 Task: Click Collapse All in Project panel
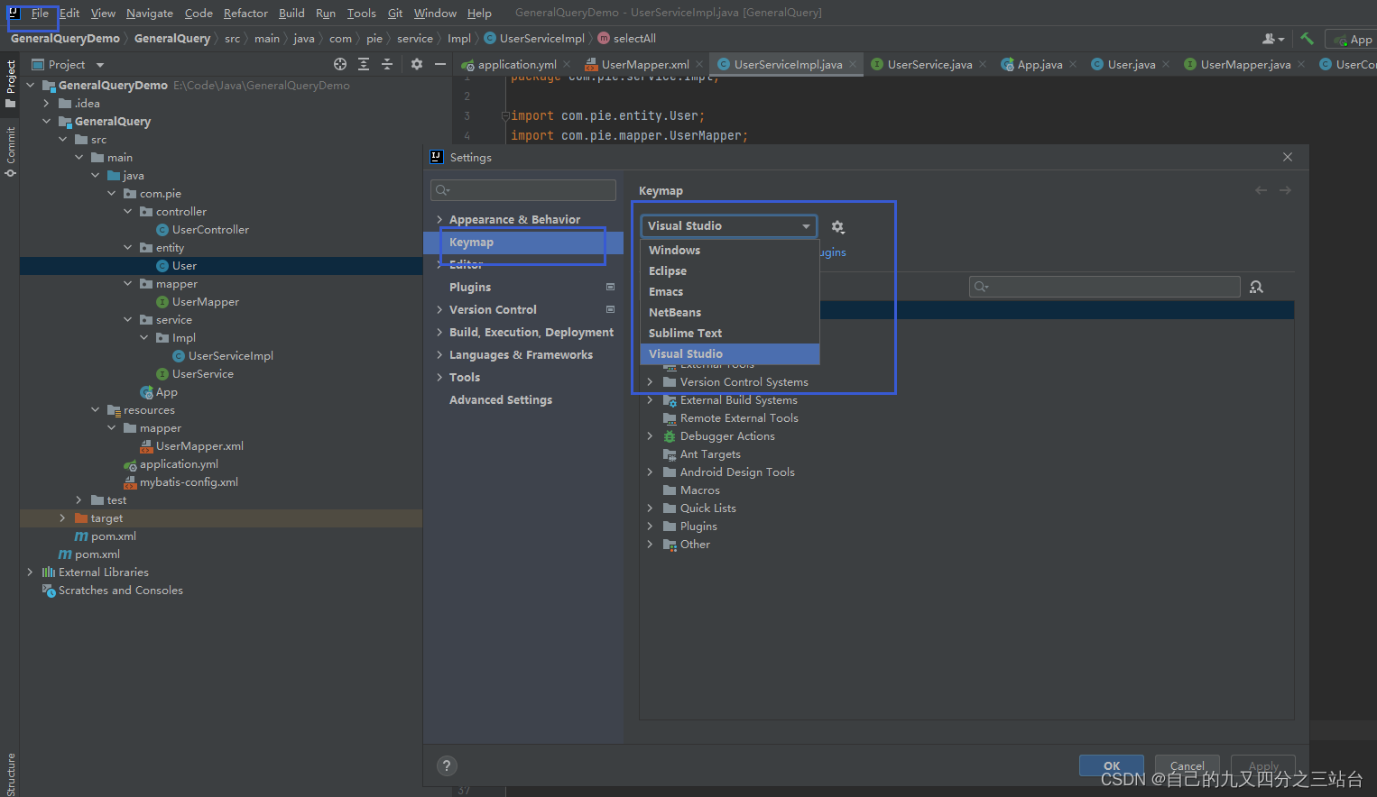pyautogui.click(x=387, y=64)
